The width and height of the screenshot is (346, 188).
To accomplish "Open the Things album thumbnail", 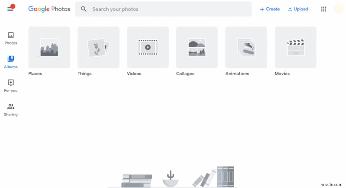I will coord(99,47).
